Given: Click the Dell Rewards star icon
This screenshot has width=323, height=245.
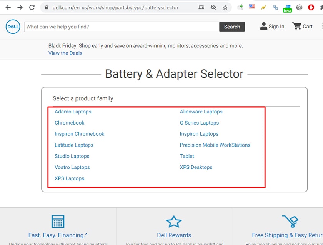Looking at the screenshot, I should tap(174, 222).
